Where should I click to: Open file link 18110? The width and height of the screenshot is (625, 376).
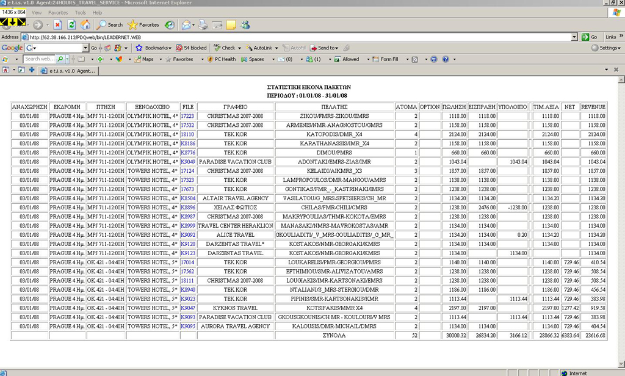pos(187,134)
